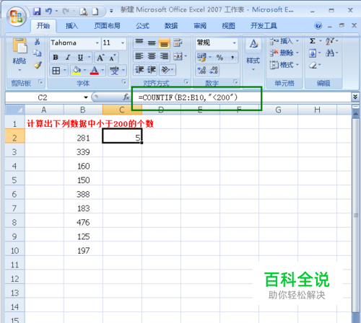Open print preview from quick access toolbar
Viewport: 361px width, 323px height.
click(83, 12)
